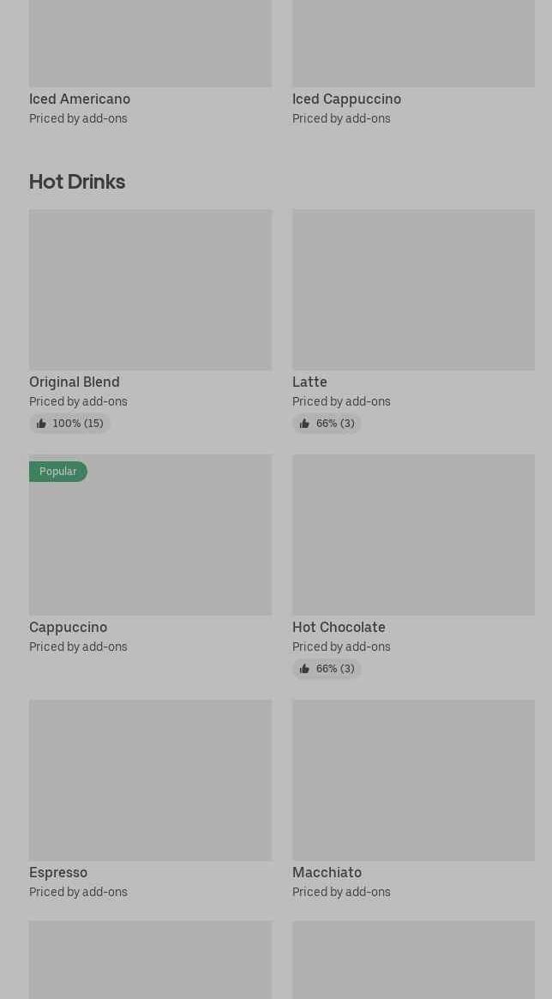
Task: Open the Macchiato item image
Action: 413,780
